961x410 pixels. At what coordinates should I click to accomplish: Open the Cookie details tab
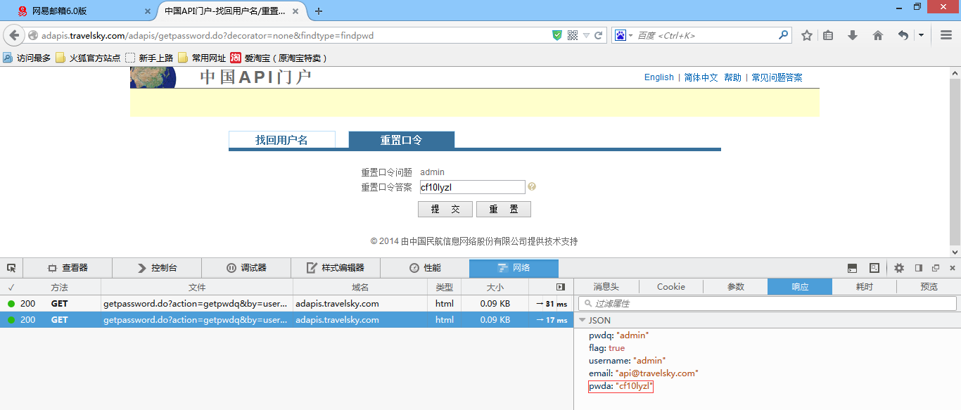coord(671,287)
